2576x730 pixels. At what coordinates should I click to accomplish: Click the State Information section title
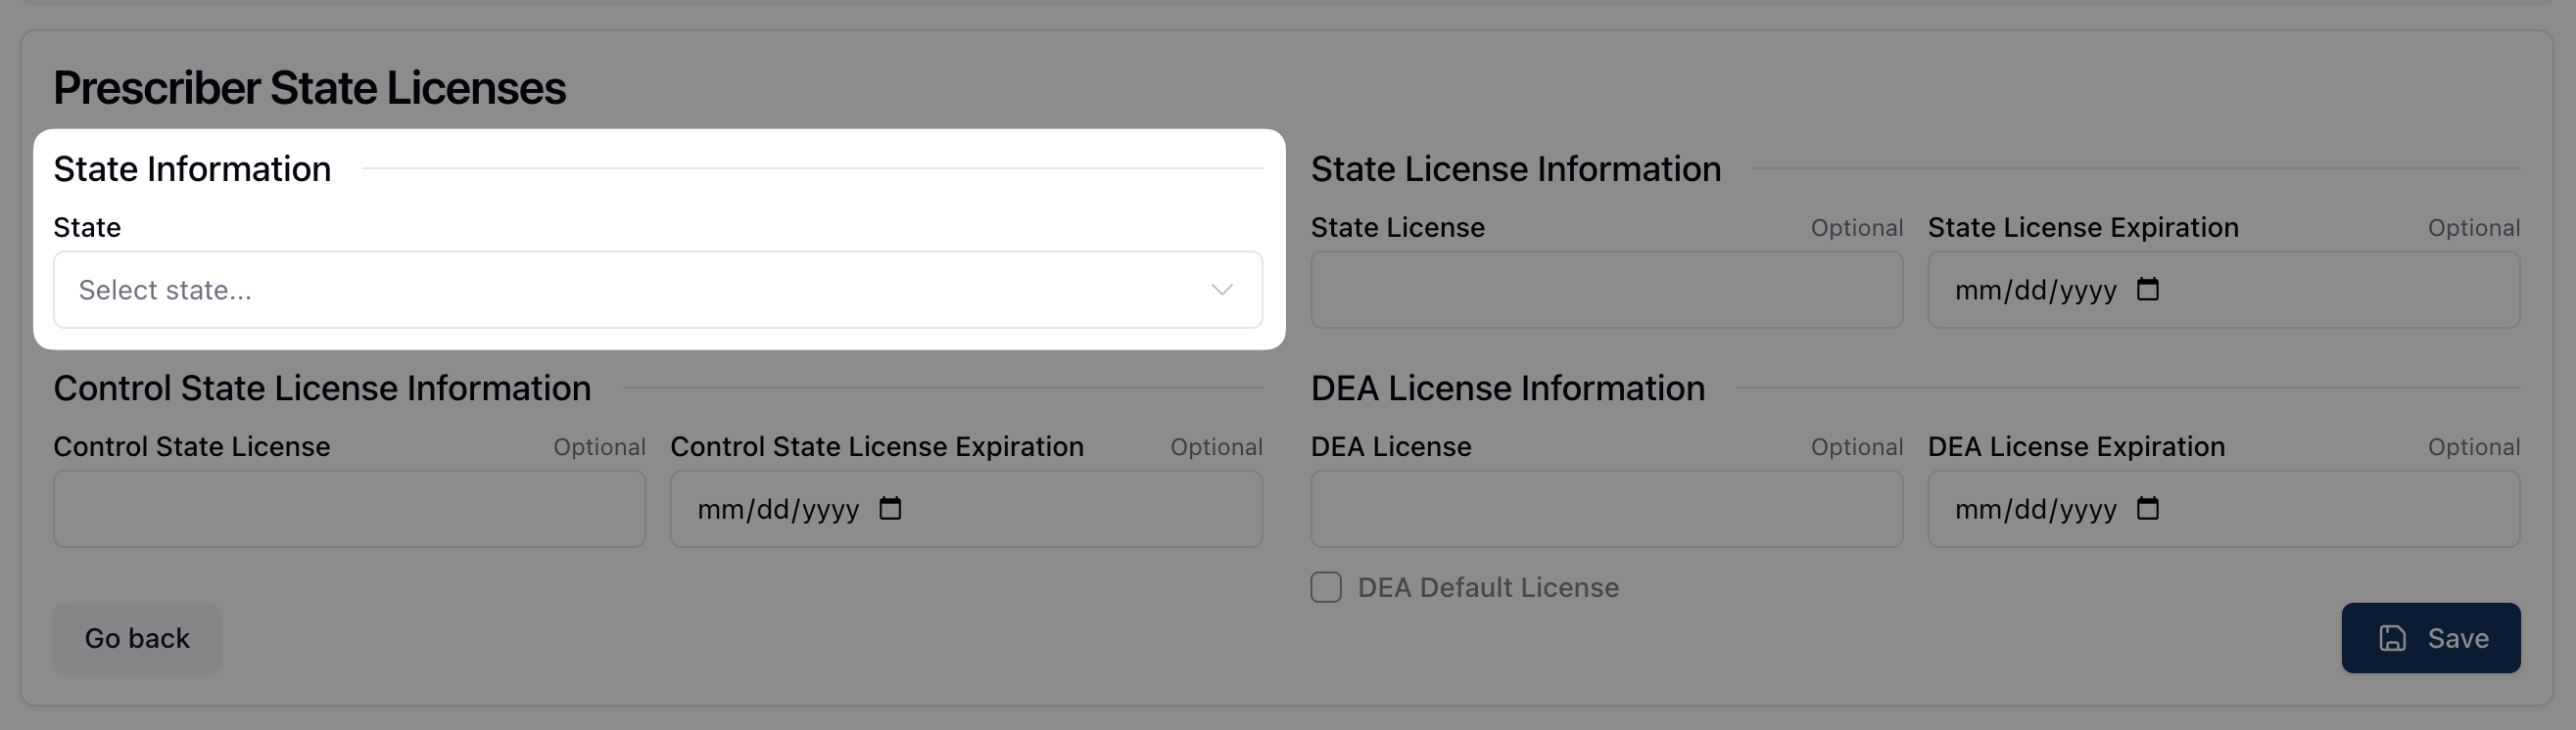tap(192, 168)
